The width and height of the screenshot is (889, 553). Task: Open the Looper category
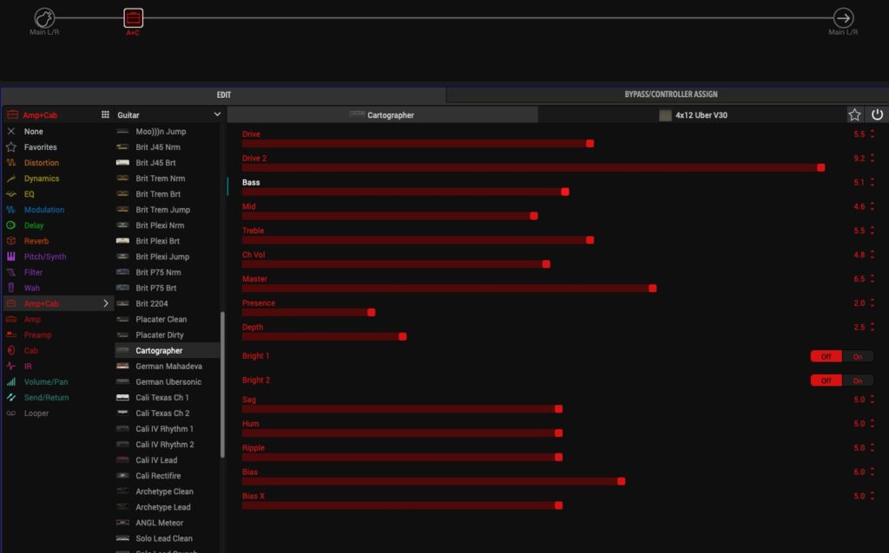(x=36, y=413)
